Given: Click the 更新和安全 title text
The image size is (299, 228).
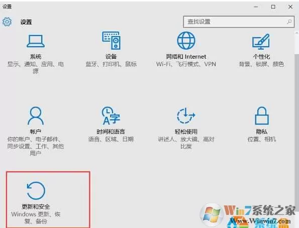Looking at the screenshot, I should tap(36, 206).
